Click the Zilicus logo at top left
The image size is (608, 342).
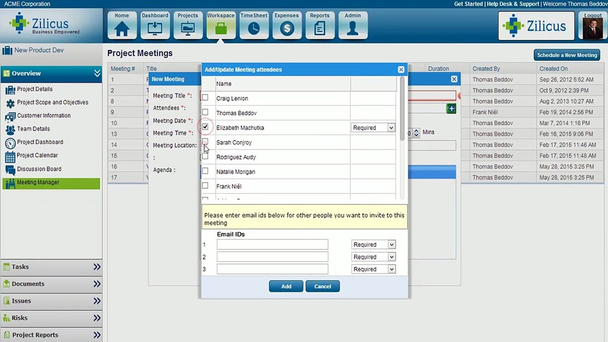point(45,25)
